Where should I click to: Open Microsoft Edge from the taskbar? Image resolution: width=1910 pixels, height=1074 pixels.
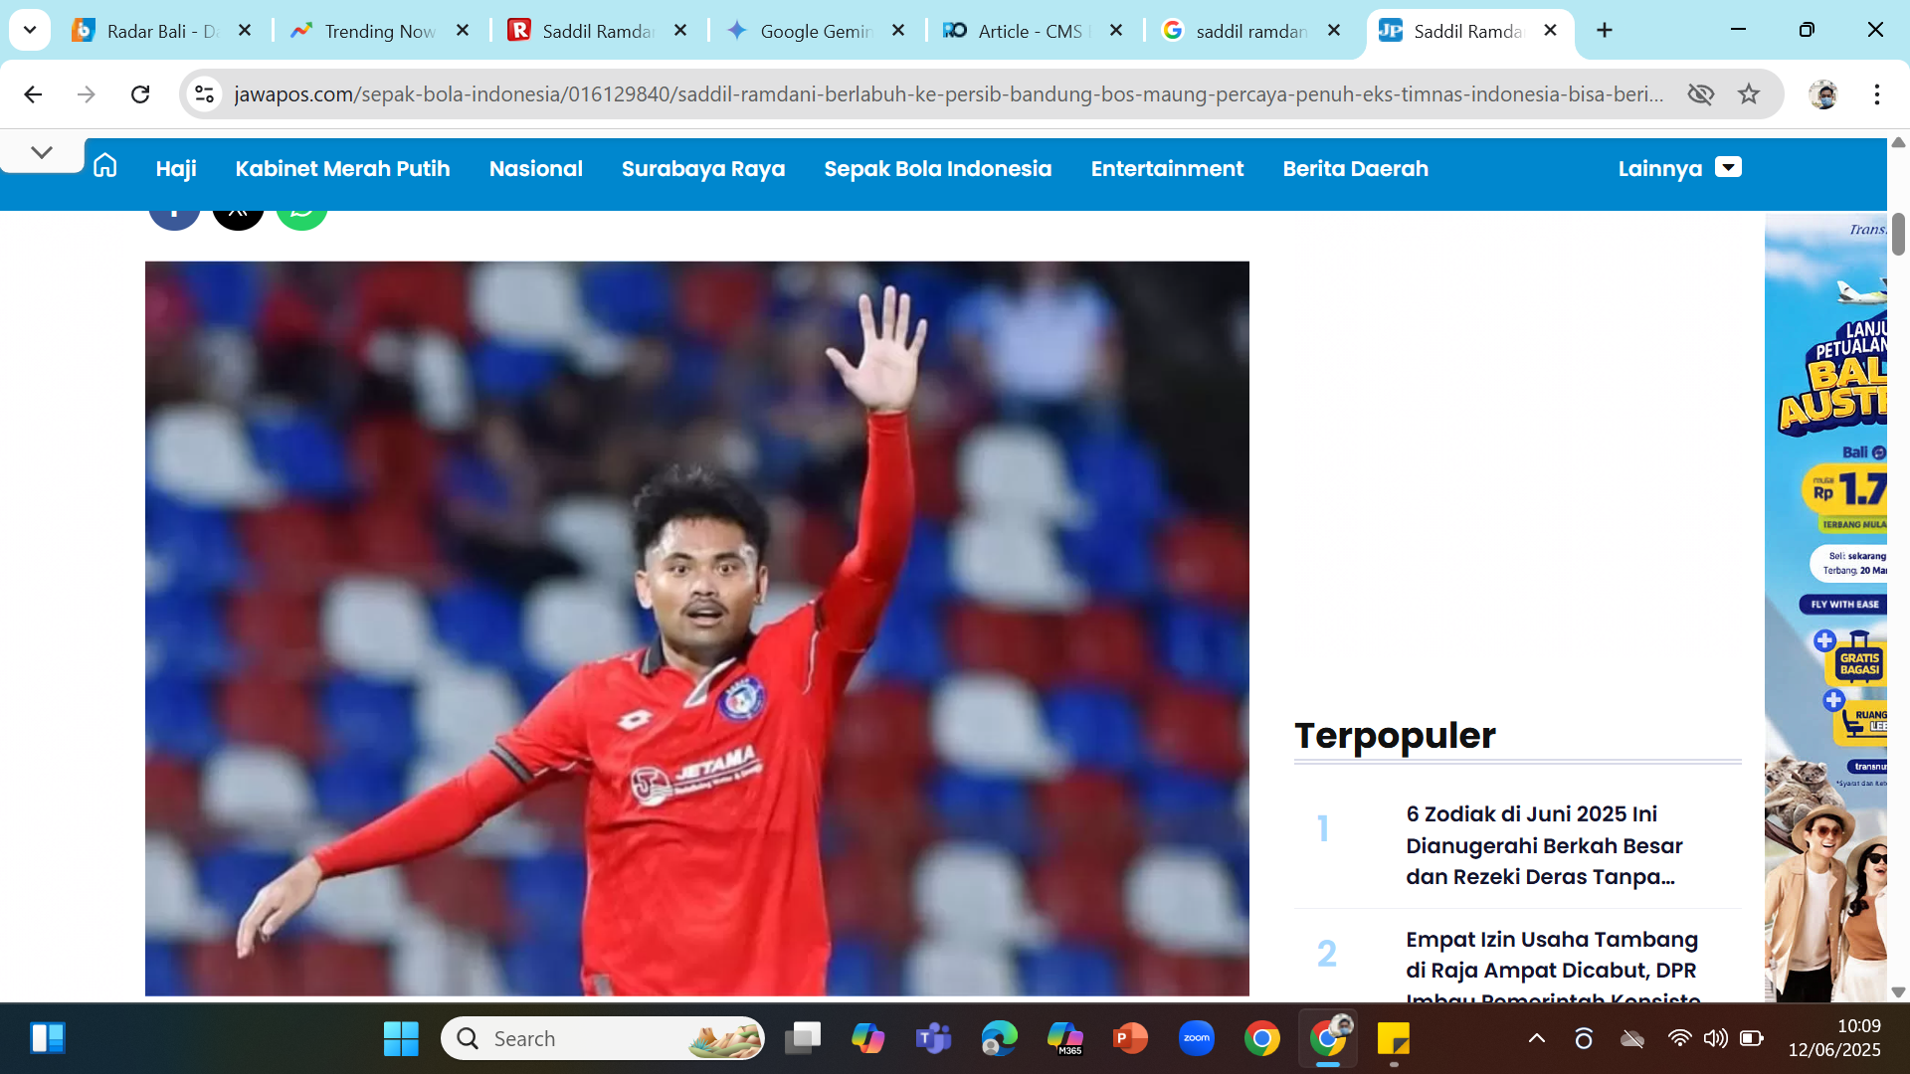tap(999, 1038)
